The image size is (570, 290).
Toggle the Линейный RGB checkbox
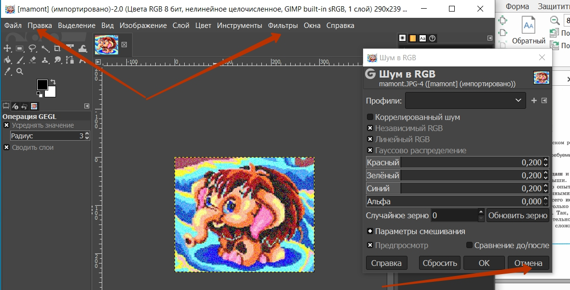(x=370, y=139)
